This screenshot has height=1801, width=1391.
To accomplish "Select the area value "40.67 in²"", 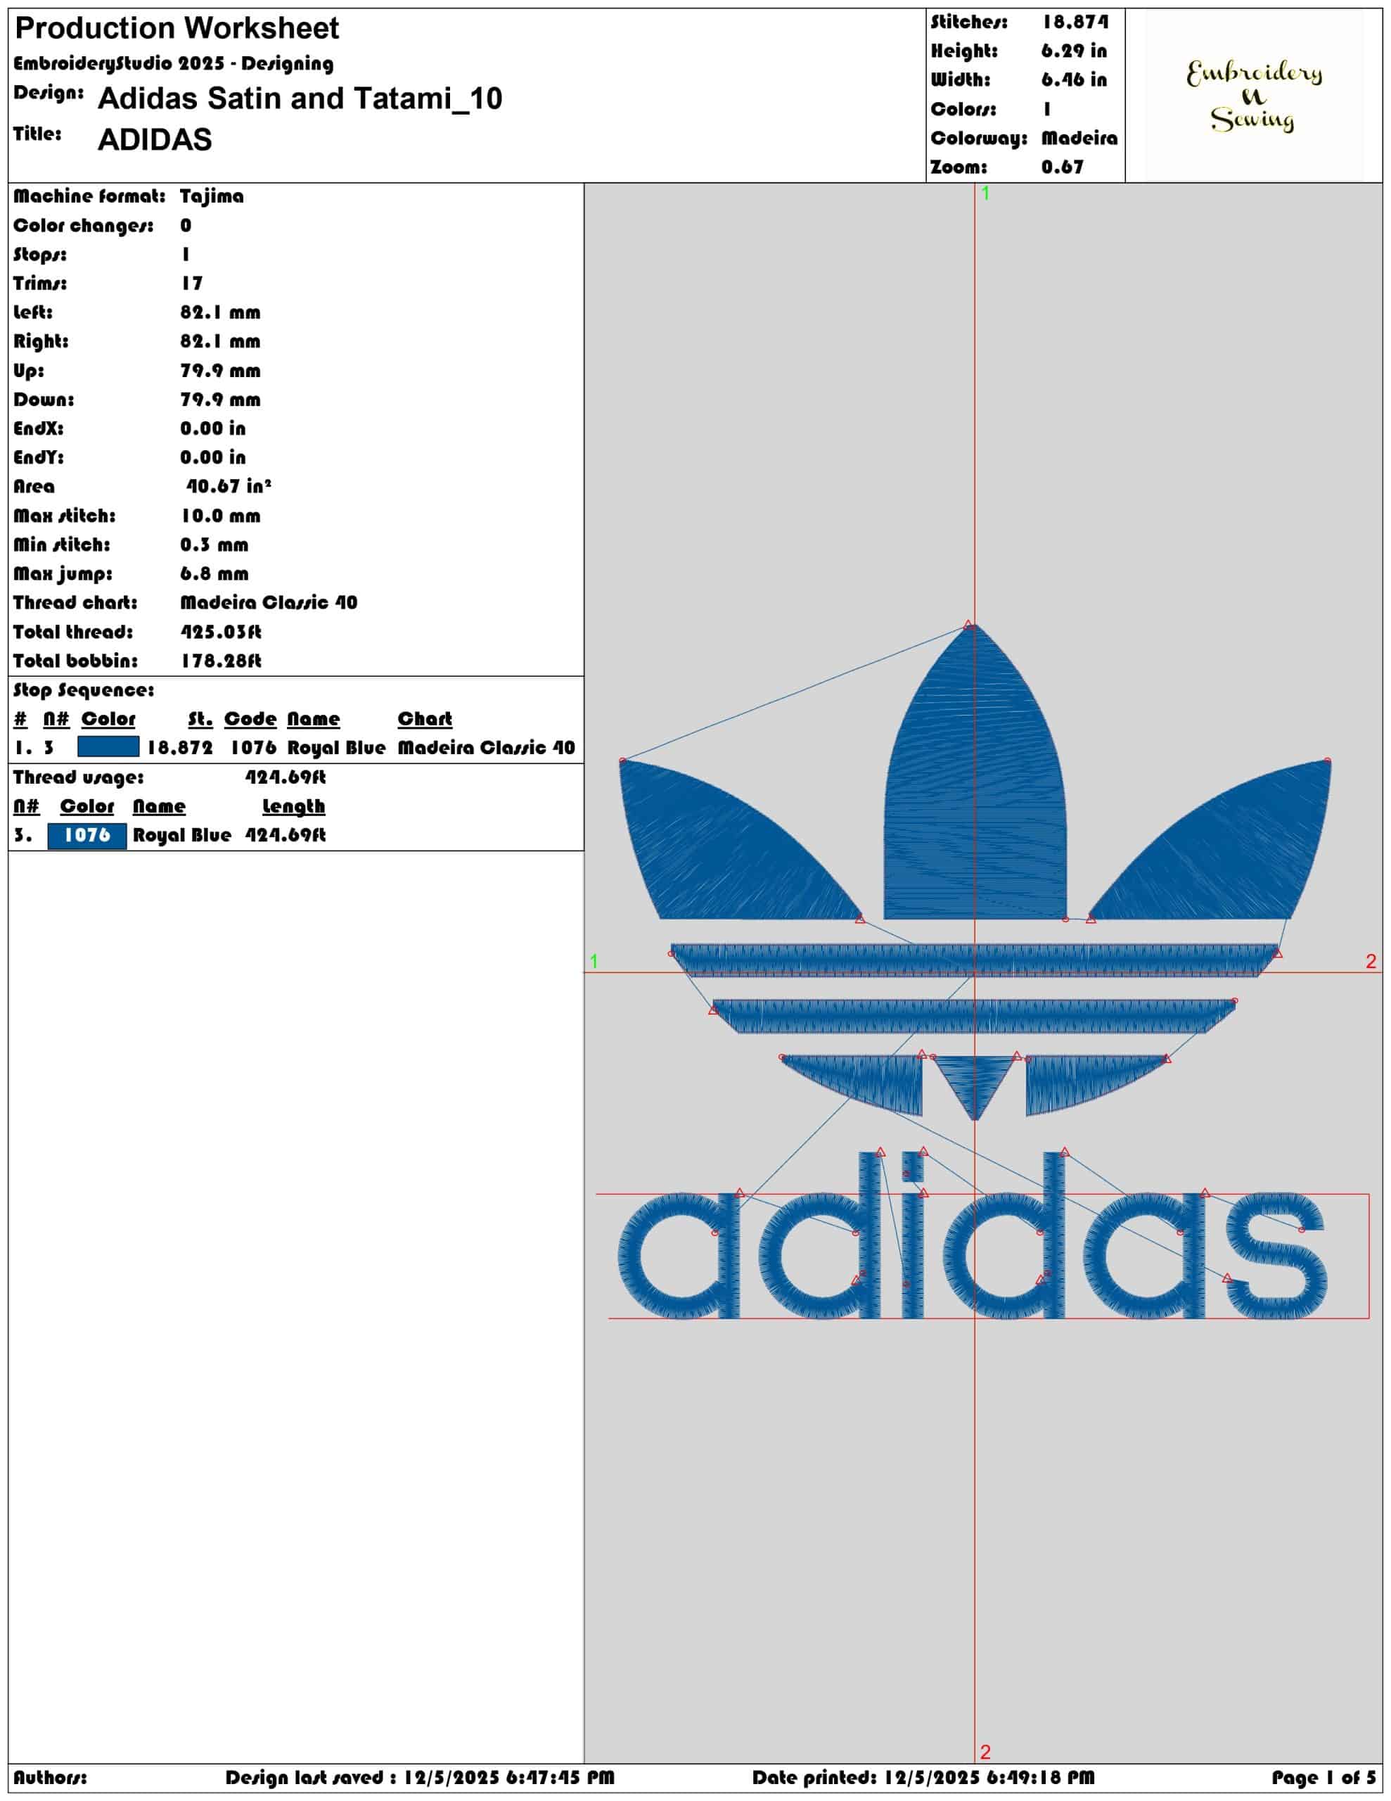I will point(229,487).
